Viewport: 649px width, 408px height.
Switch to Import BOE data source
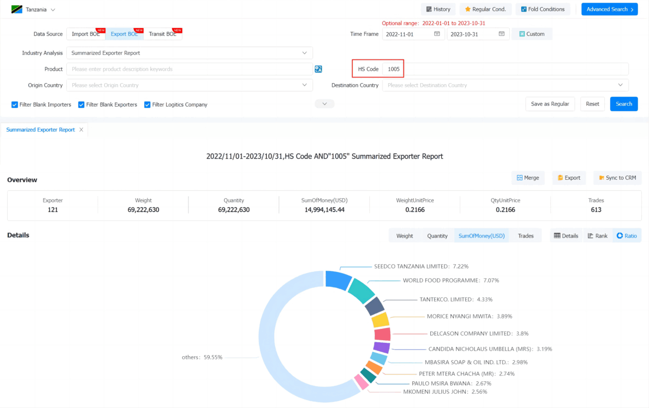point(86,34)
